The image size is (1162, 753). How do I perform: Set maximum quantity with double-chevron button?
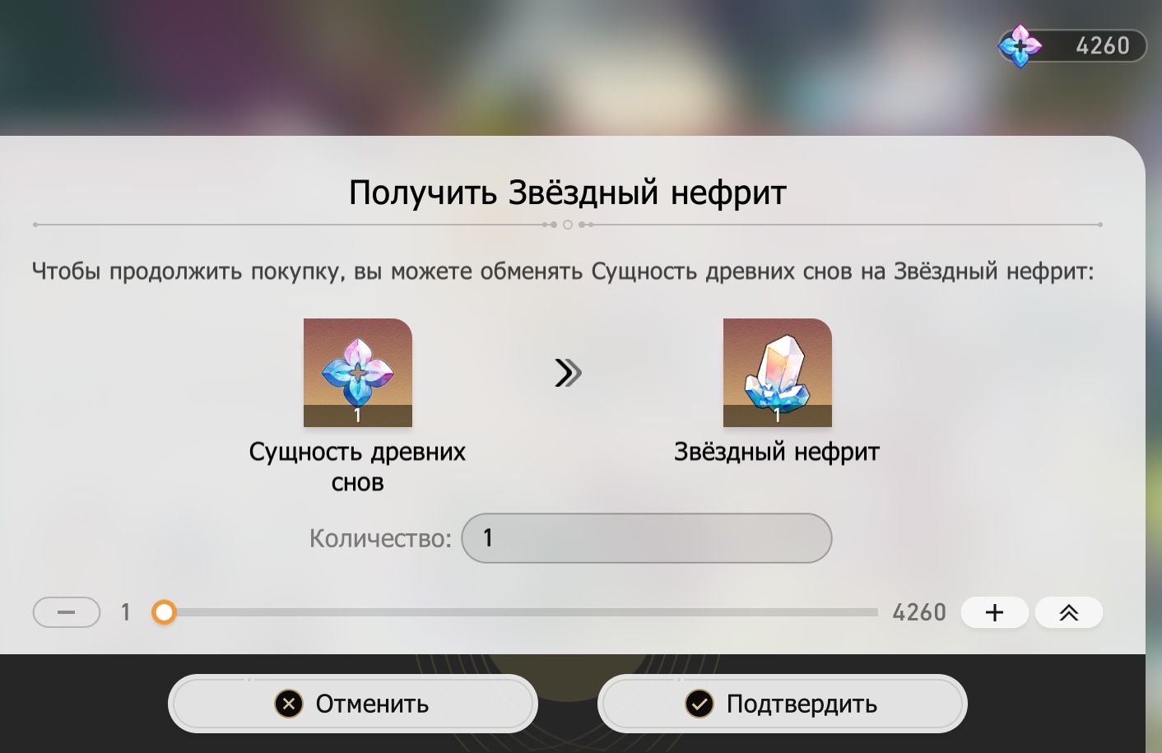point(1069,612)
